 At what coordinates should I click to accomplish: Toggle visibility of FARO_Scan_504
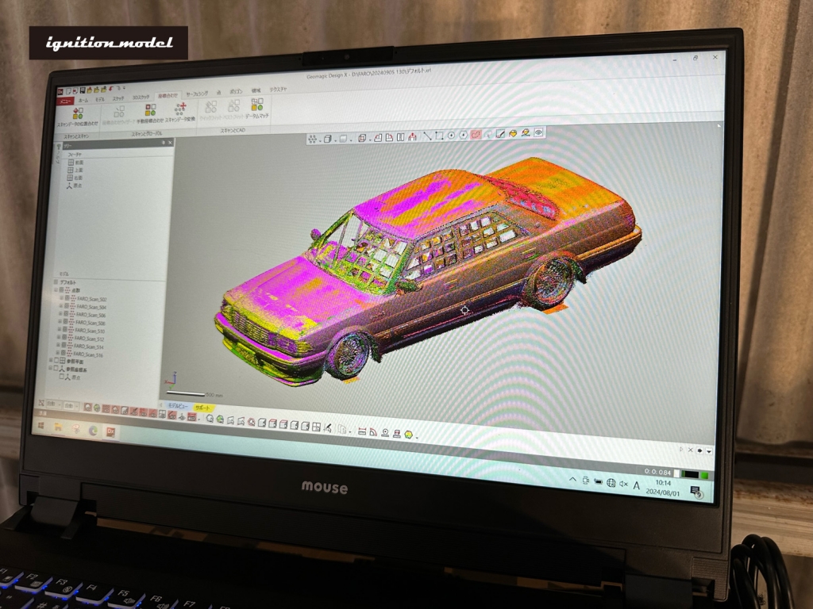(x=66, y=307)
